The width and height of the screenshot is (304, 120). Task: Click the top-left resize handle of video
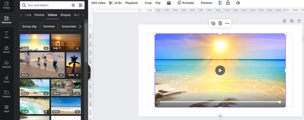point(155,34)
